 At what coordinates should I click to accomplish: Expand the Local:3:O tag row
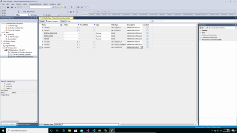43,47
